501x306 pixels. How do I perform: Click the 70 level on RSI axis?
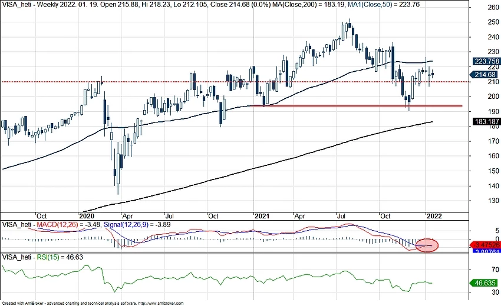[495, 270]
